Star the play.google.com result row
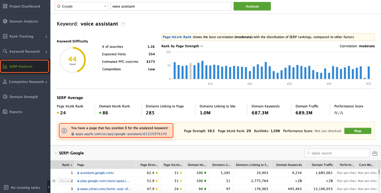381x193 pixels. (54, 181)
